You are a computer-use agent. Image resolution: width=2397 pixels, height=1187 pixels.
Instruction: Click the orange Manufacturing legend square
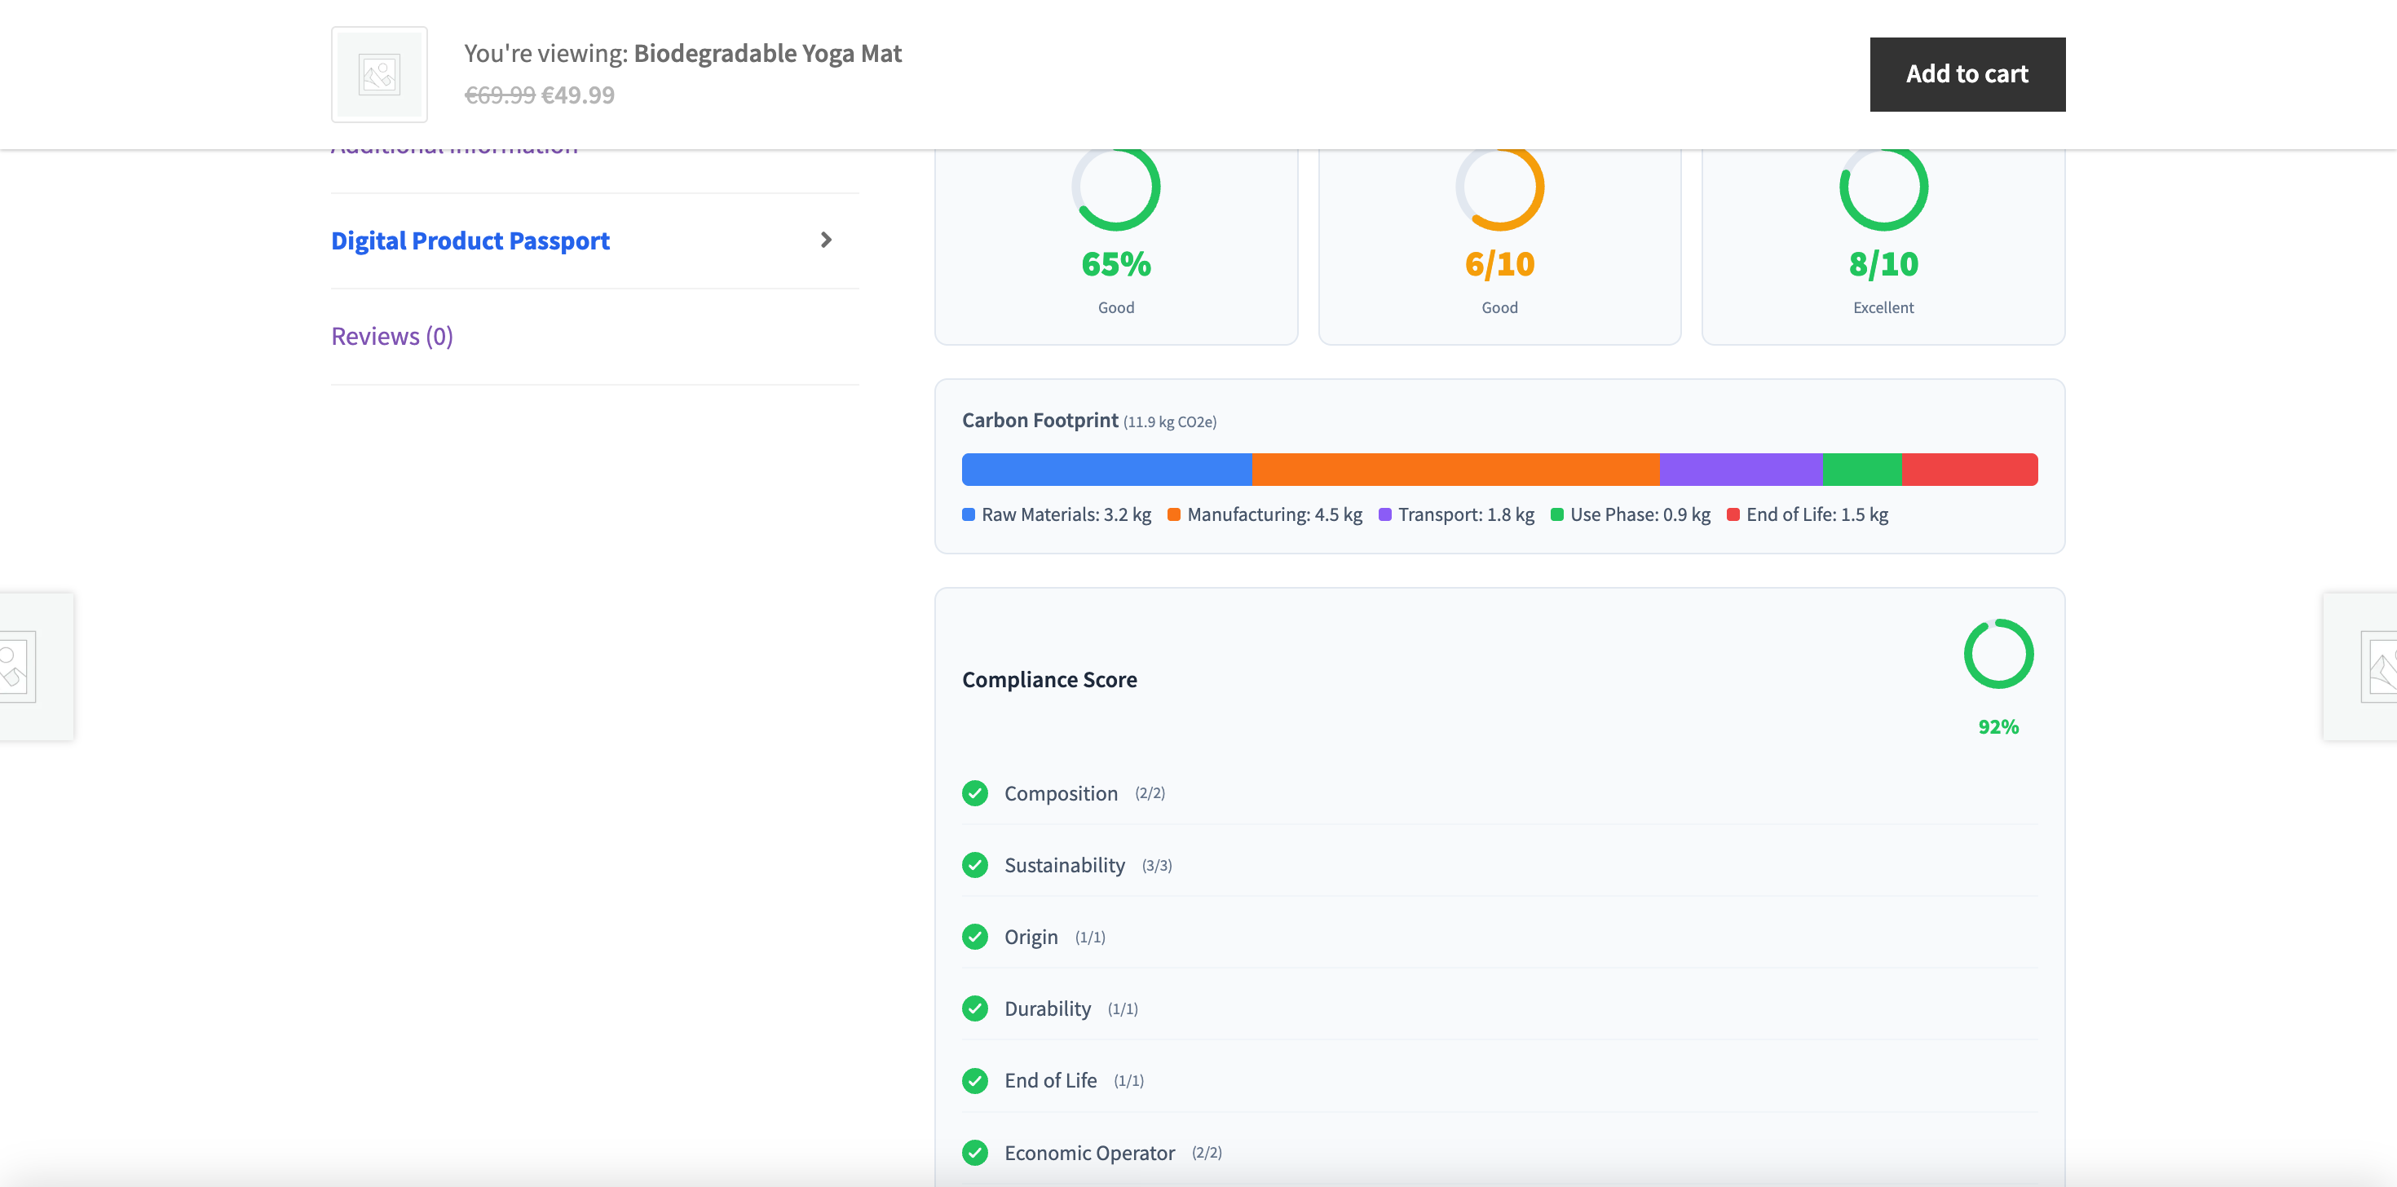[x=1174, y=514]
